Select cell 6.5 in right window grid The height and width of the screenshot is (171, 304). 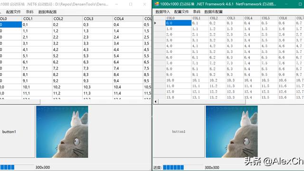pos(270,57)
